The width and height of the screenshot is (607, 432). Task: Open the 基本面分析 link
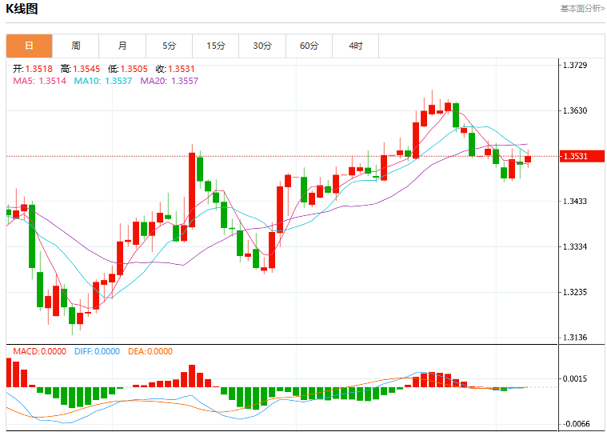[582, 9]
